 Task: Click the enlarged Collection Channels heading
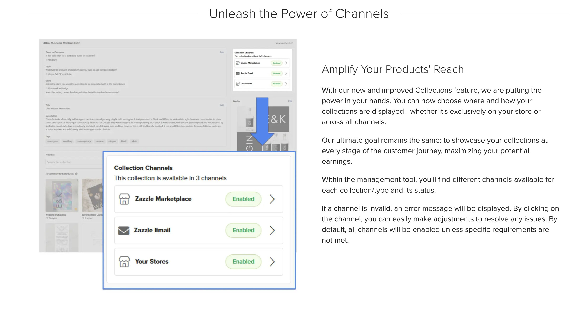click(x=143, y=168)
